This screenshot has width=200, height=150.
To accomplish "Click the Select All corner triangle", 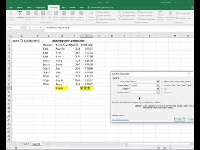I will [10, 36].
